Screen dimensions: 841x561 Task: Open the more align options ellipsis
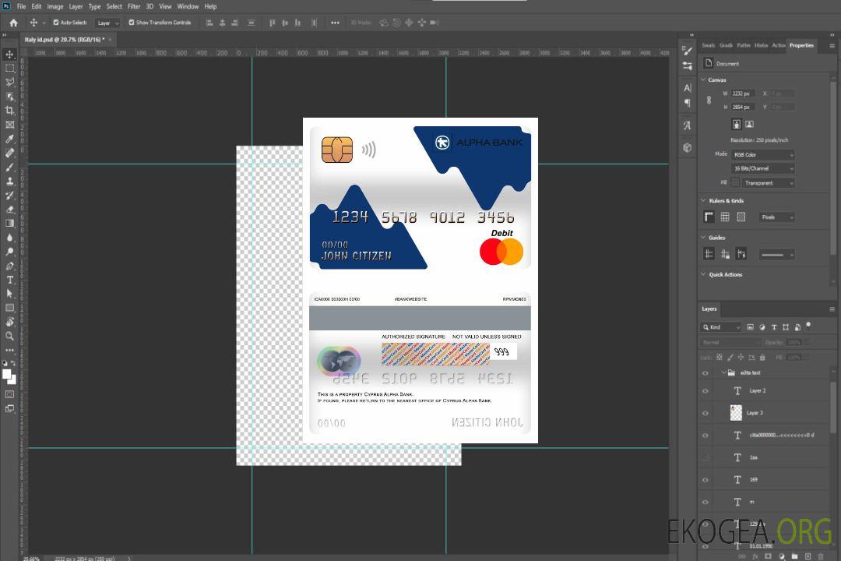coord(335,23)
